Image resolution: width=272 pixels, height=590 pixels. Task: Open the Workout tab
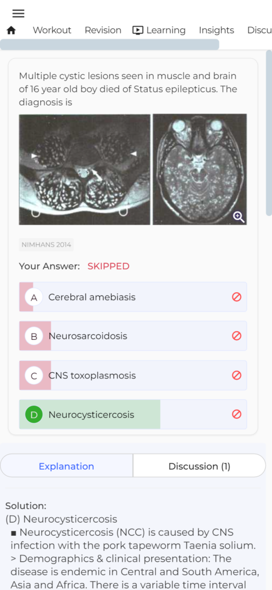click(52, 31)
